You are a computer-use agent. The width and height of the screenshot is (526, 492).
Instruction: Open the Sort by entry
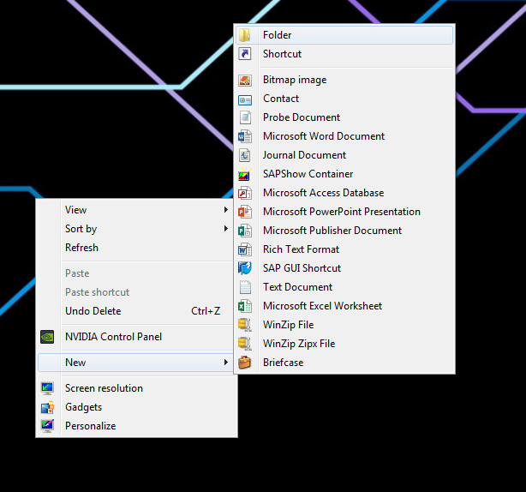[135, 229]
